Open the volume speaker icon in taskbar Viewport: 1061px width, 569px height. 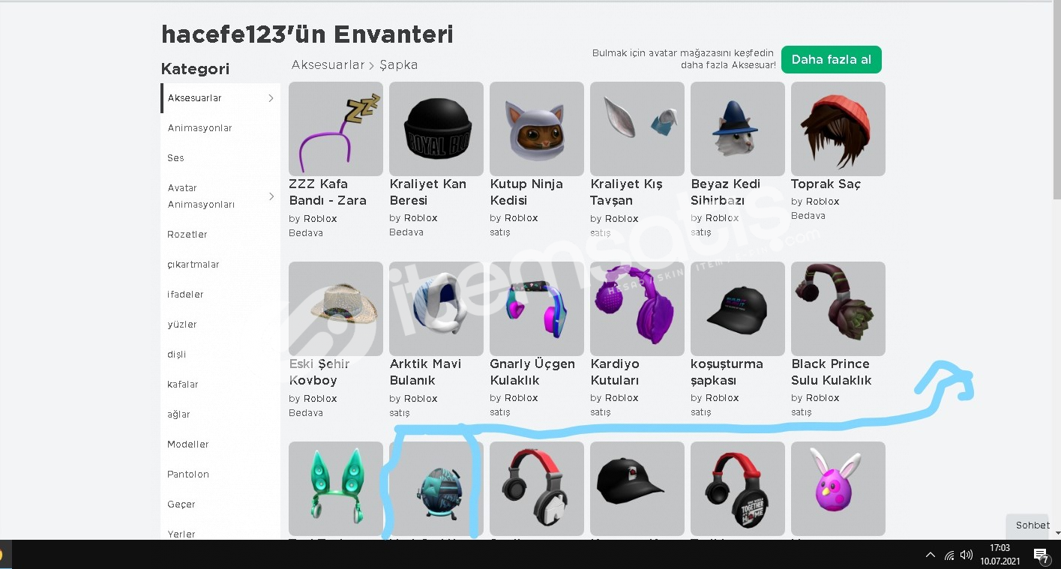pyautogui.click(x=966, y=556)
